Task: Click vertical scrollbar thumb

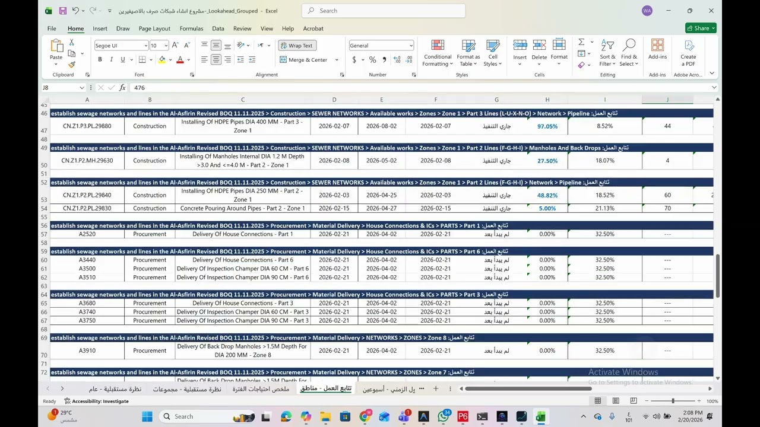Action: click(x=717, y=276)
